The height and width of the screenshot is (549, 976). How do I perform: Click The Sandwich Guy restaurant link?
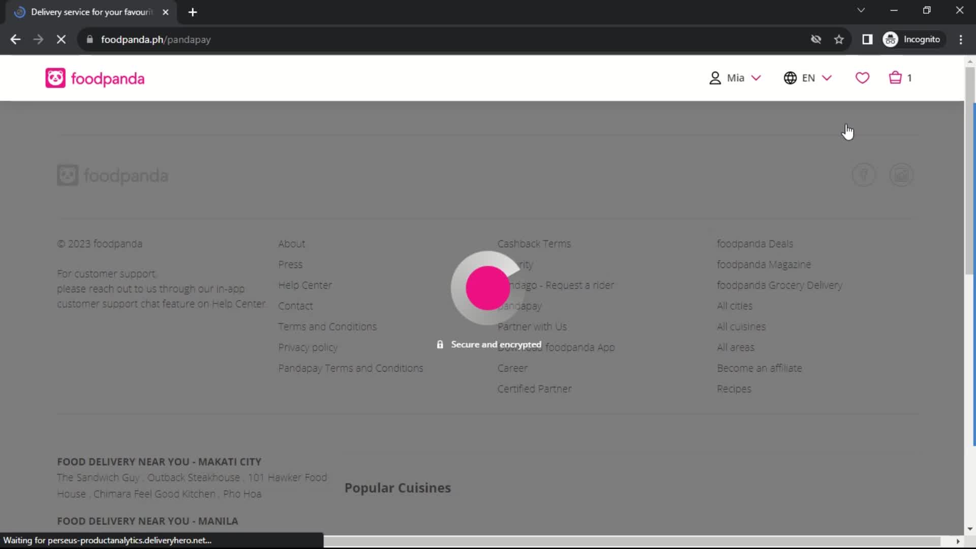pyautogui.click(x=98, y=477)
